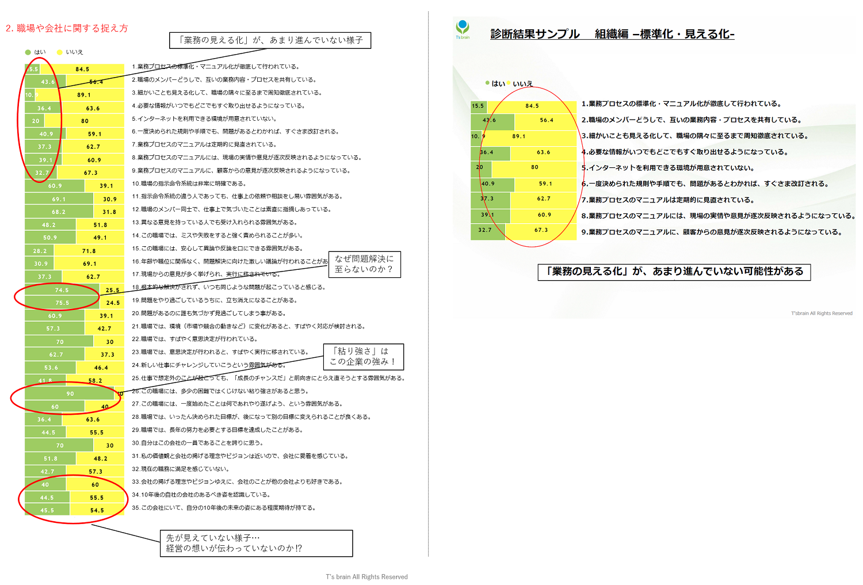
Task: Select question 15 安心して異論や反論を口にできる
Action: pyautogui.click(x=217, y=248)
